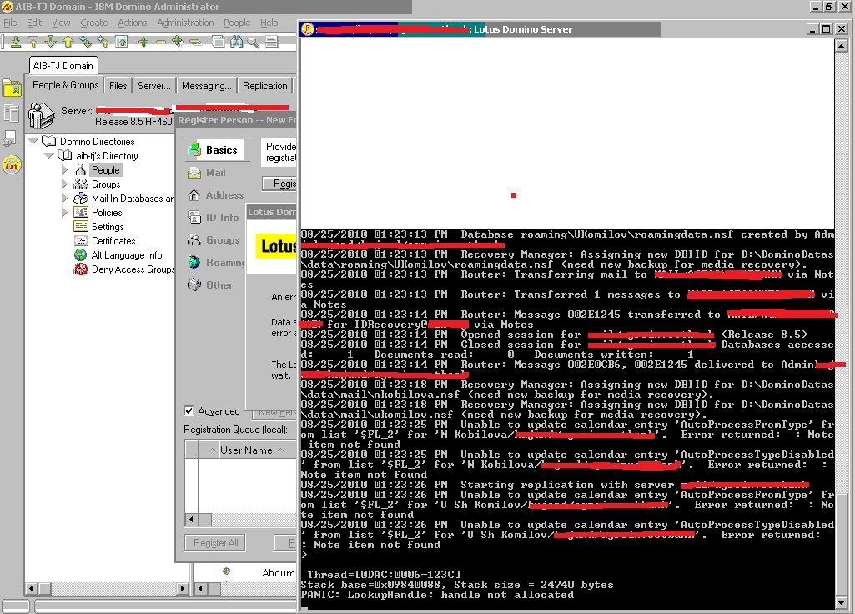This screenshot has height=614, width=855.
Task: Click the Register All button
Action: (216, 542)
